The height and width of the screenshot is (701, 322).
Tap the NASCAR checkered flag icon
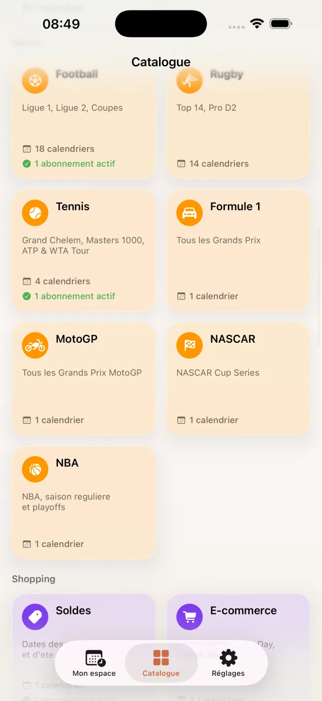pos(190,346)
